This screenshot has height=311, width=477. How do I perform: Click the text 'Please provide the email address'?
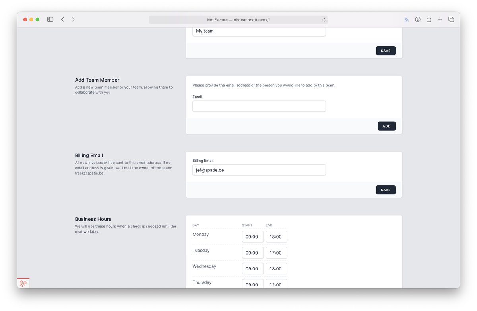tap(224, 85)
